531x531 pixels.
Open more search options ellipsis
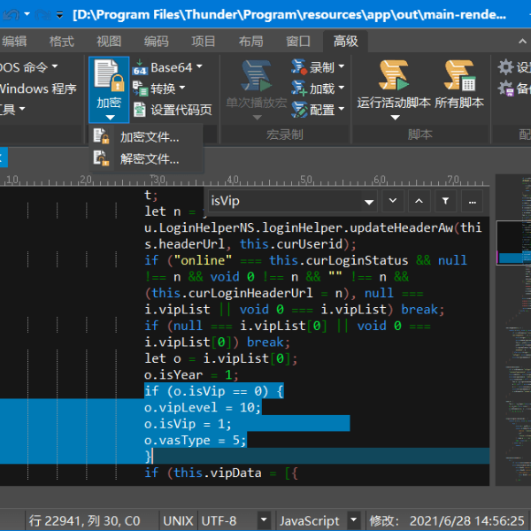(472, 201)
